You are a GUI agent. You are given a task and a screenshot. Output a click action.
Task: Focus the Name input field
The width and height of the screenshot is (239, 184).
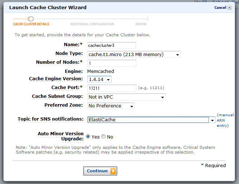click(111, 45)
